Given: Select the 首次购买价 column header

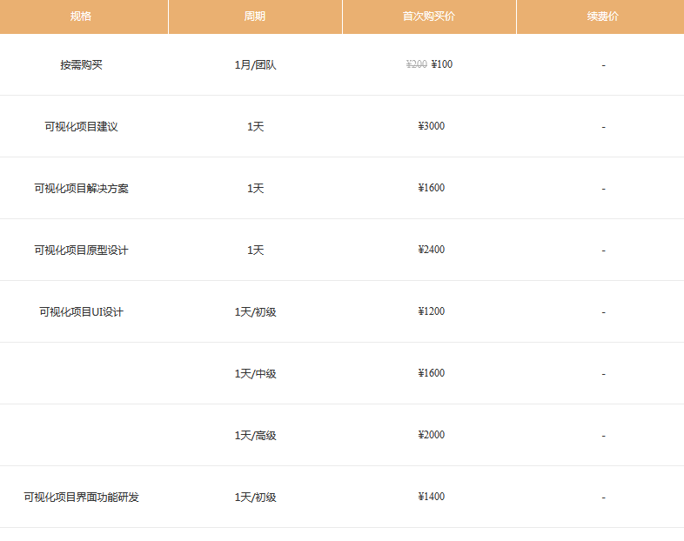Looking at the screenshot, I should coord(429,17).
